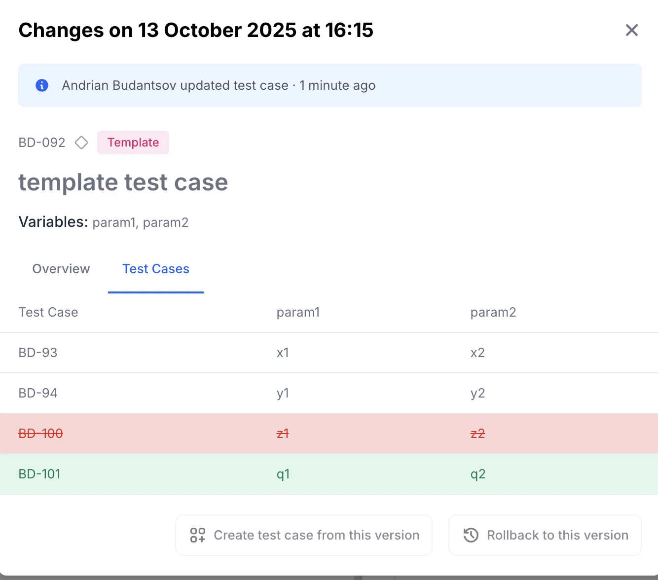Click the Template badge

133,143
